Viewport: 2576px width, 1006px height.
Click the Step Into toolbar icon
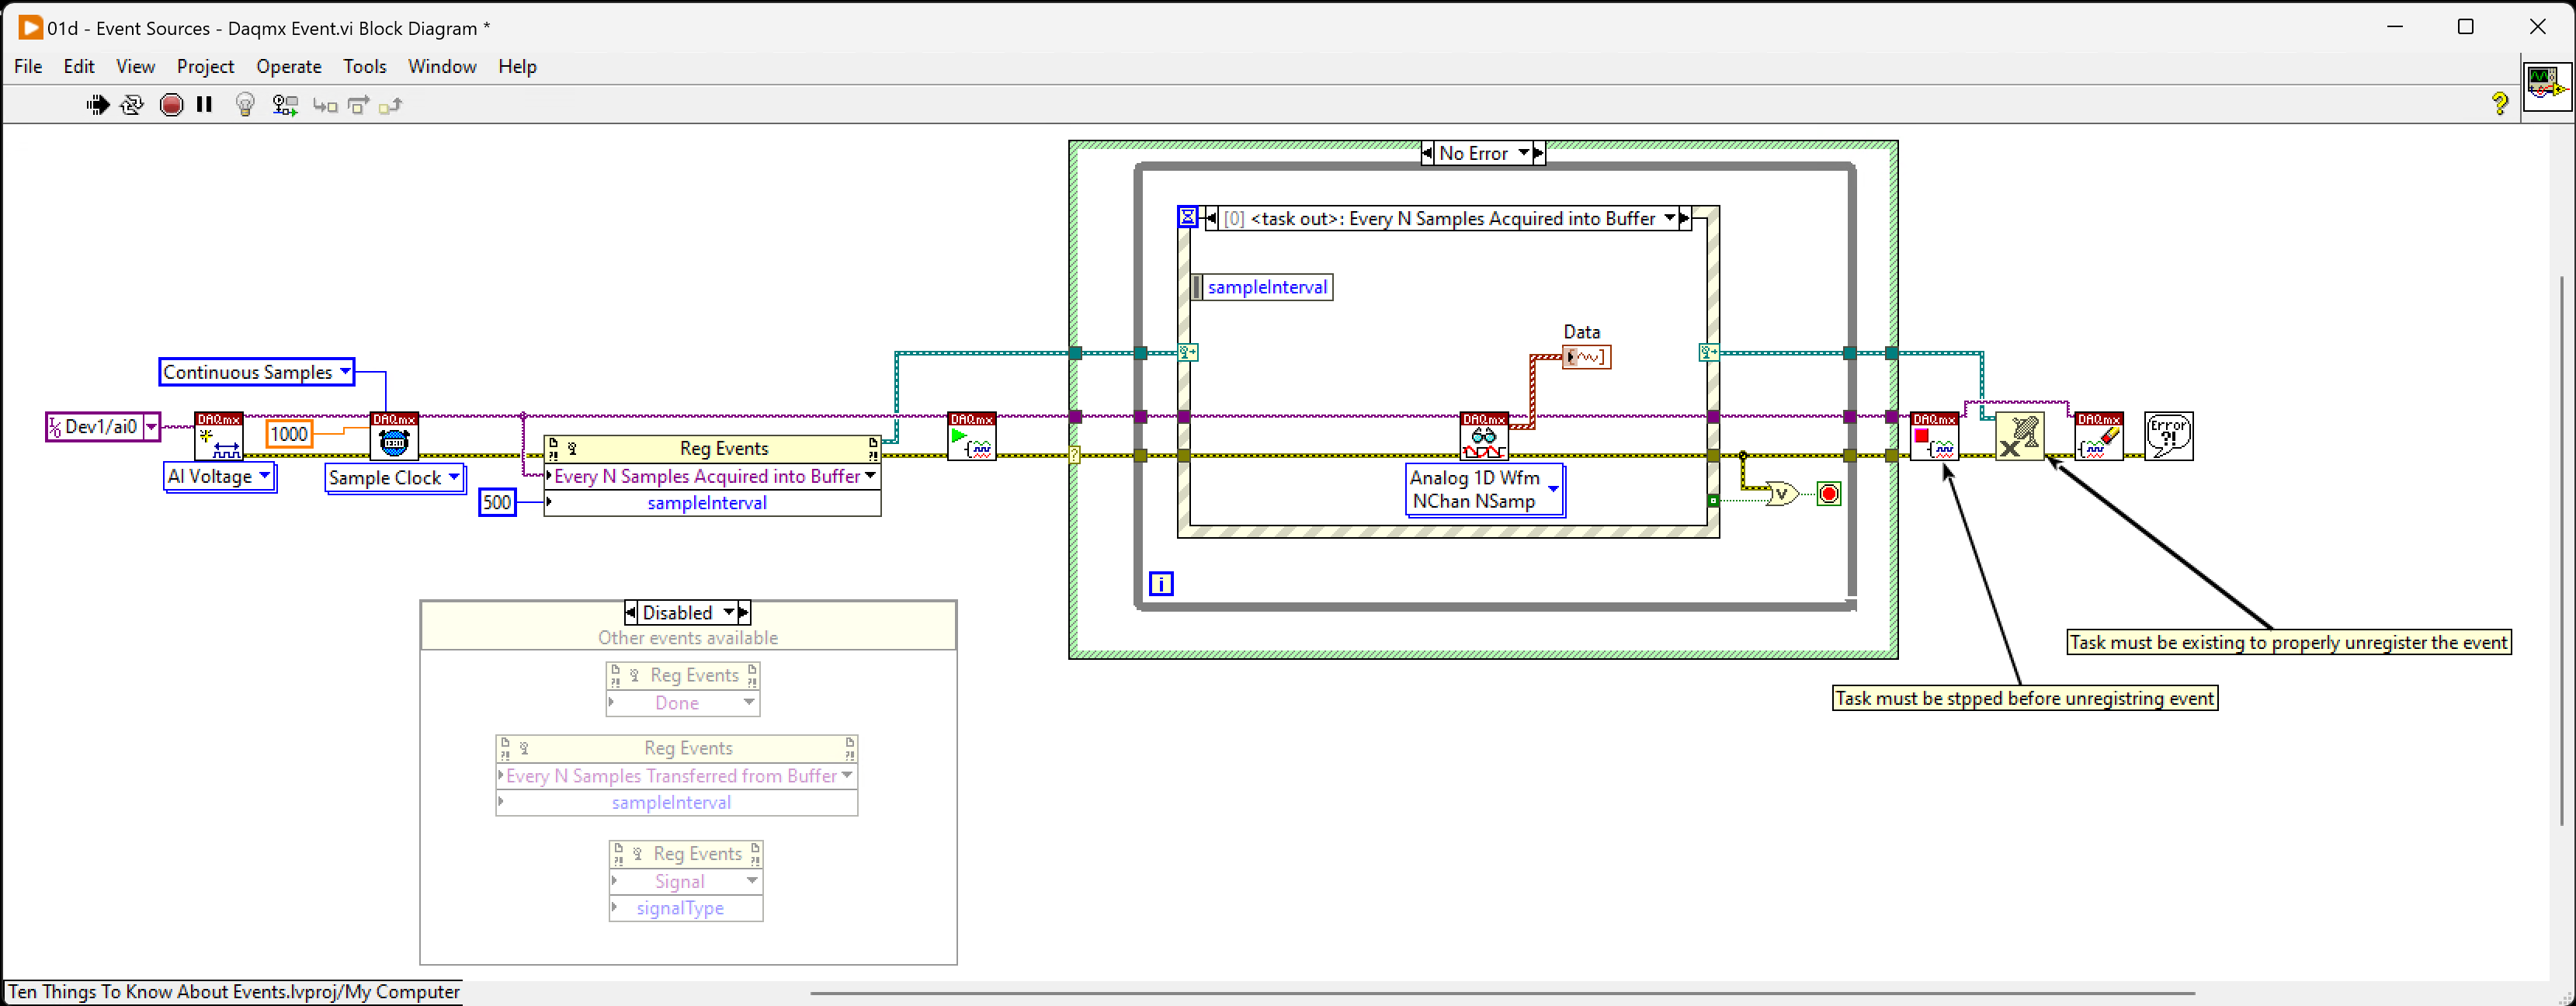coord(325,105)
